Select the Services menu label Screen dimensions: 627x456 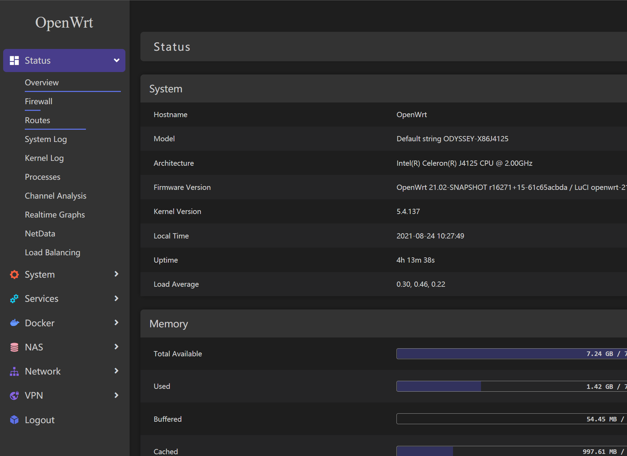42,299
